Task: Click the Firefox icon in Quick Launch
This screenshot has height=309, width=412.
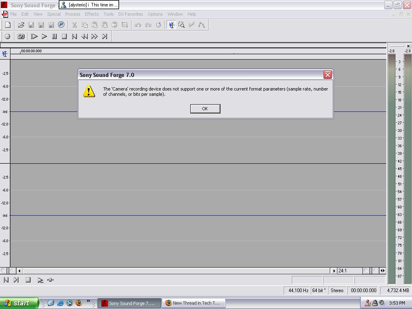Action: pos(78,303)
